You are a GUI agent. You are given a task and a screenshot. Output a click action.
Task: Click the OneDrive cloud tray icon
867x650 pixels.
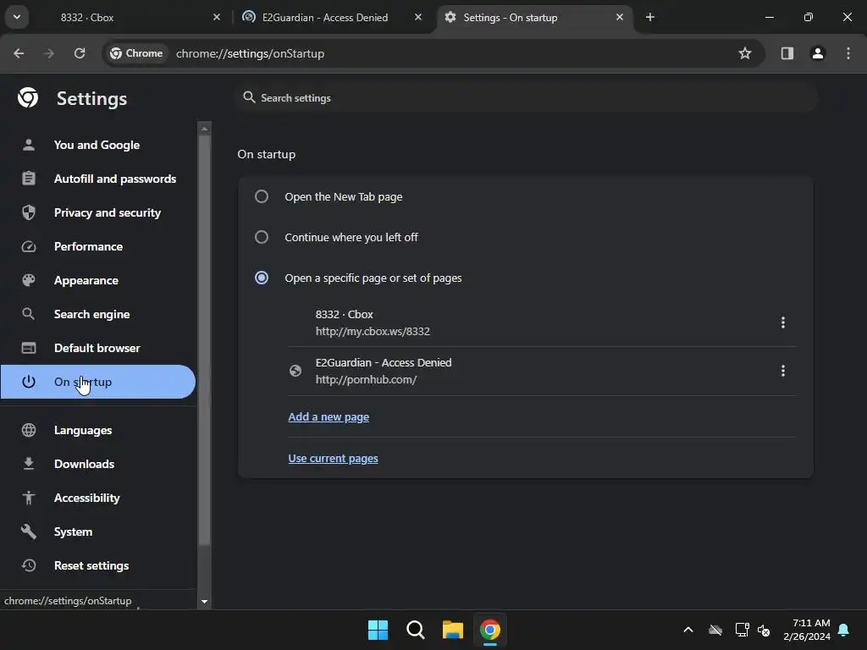point(715,630)
